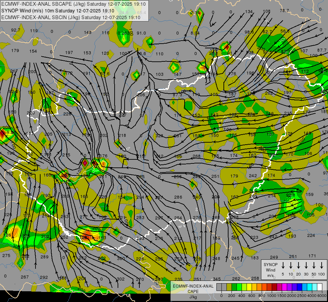Click the 6000 tick on CAPE scale

[x=322, y=296]
